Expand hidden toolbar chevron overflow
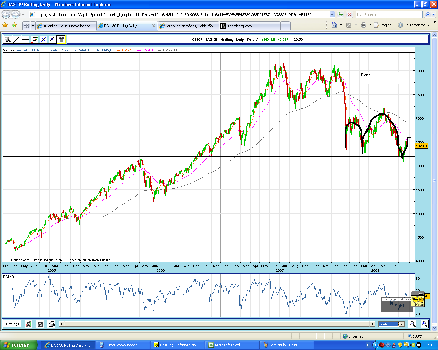The width and height of the screenshot is (438, 350). (x=435, y=23)
